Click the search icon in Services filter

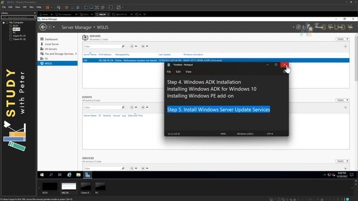coord(123,169)
